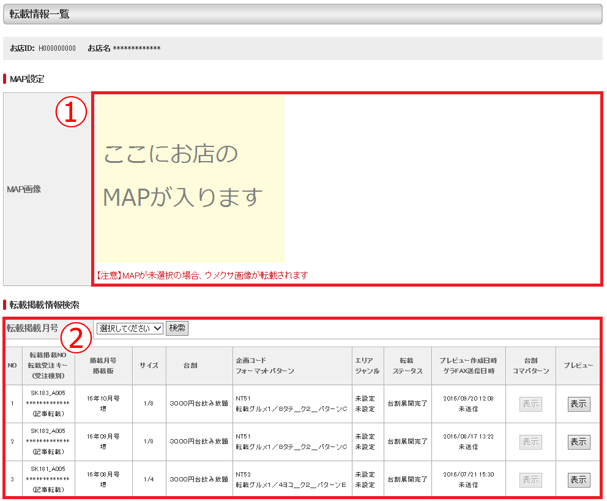Click the プレビュー column header
The image size is (607, 501).
(578, 366)
